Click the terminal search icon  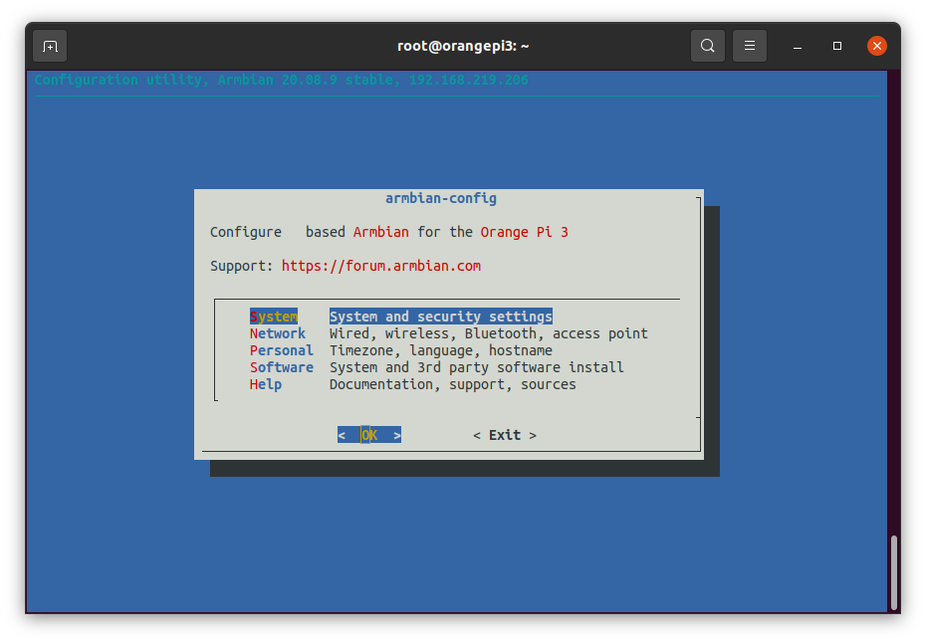point(708,46)
